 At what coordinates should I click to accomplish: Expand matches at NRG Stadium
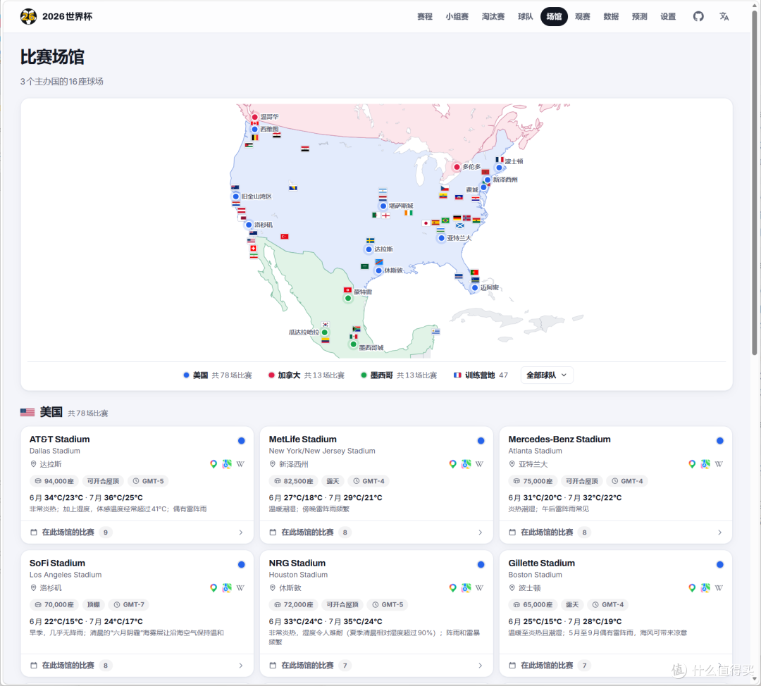tap(376, 666)
